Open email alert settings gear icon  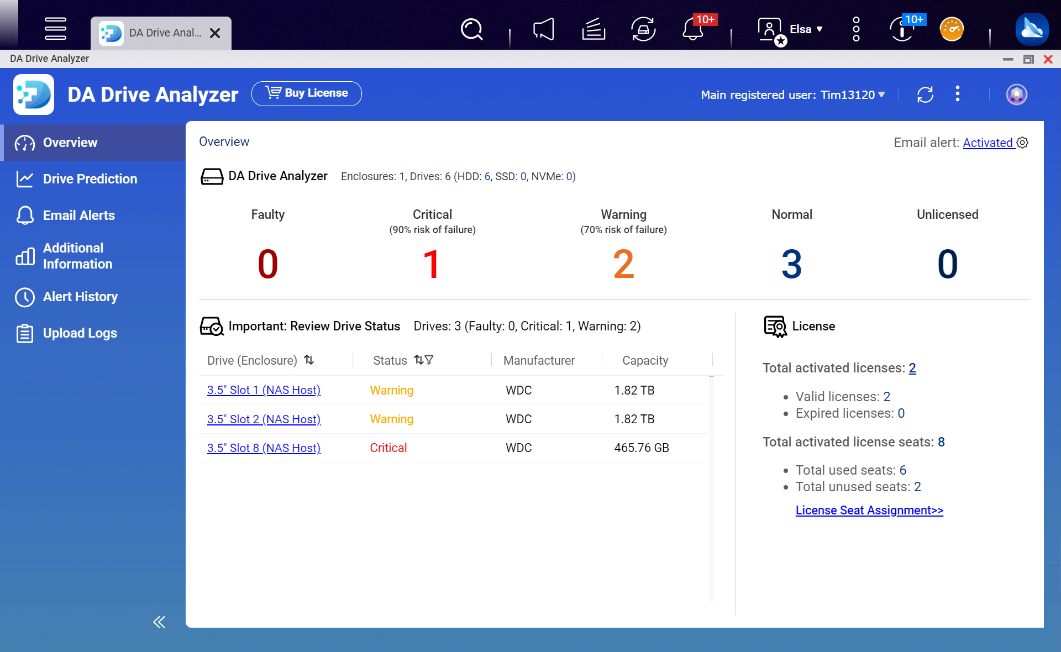[x=1023, y=143]
